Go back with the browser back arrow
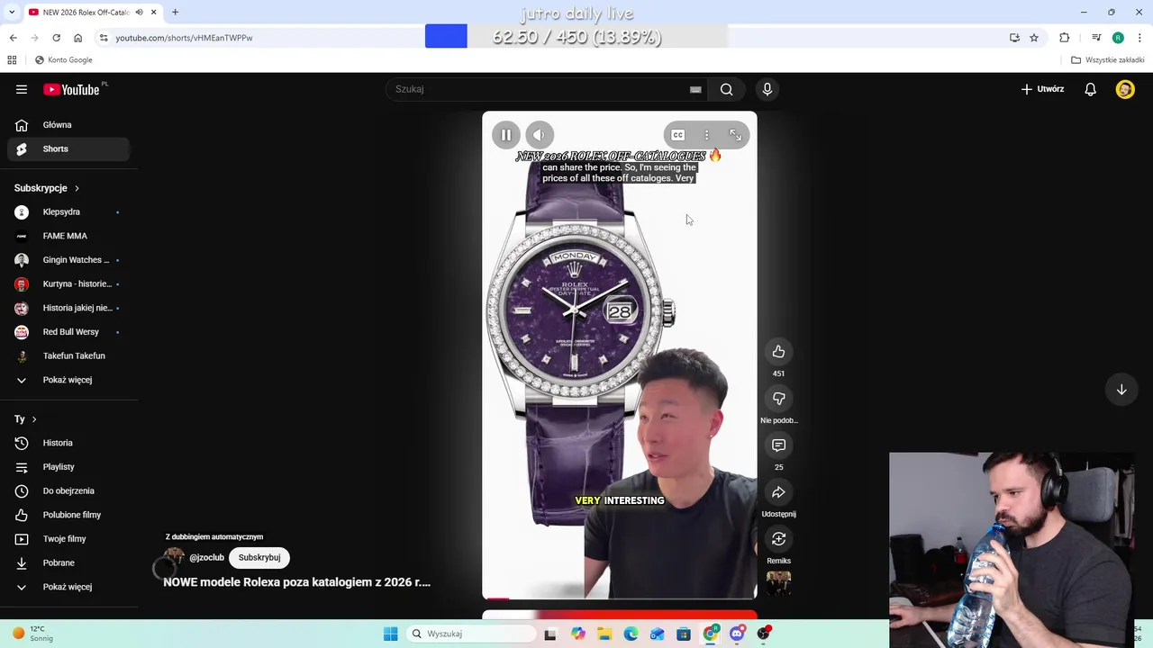 (x=13, y=38)
